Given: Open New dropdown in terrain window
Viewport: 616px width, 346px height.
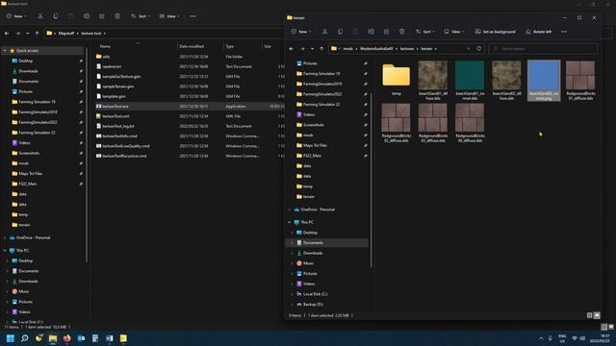Looking at the screenshot, I should (x=301, y=32).
